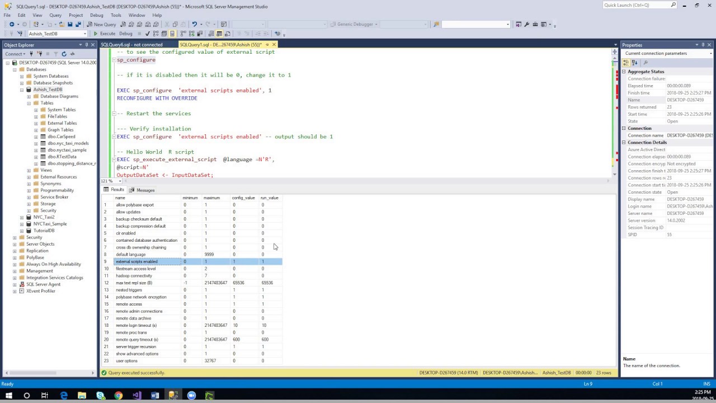Image resolution: width=716 pixels, height=403 pixels.
Task: Open Microsoft Edge from the taskbar
Action: point(64,396)
